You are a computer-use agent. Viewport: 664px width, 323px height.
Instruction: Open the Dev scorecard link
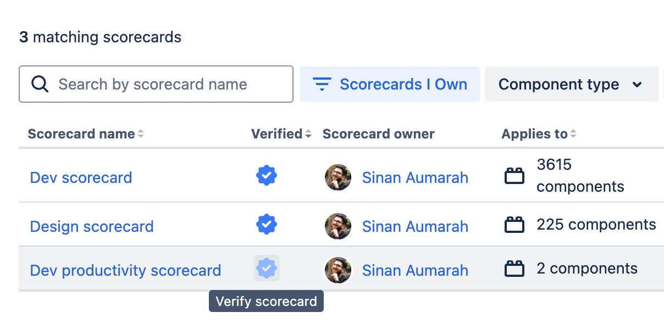click(81, 177)
